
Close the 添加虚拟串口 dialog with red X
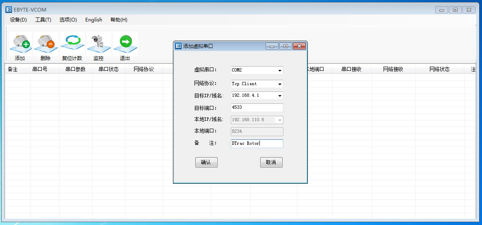(299, 46)
